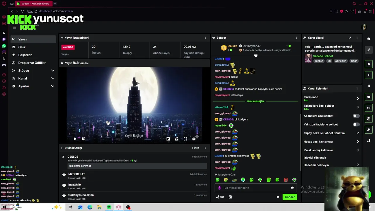Viewport: 375px width, 211px height.
Task: Toggle the chat bubble widget icon in right rail
Action: tap(369, 97)
